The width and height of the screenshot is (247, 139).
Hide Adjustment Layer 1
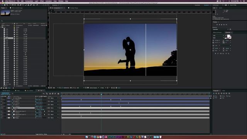pyautogui.click(x=1, y=114)
